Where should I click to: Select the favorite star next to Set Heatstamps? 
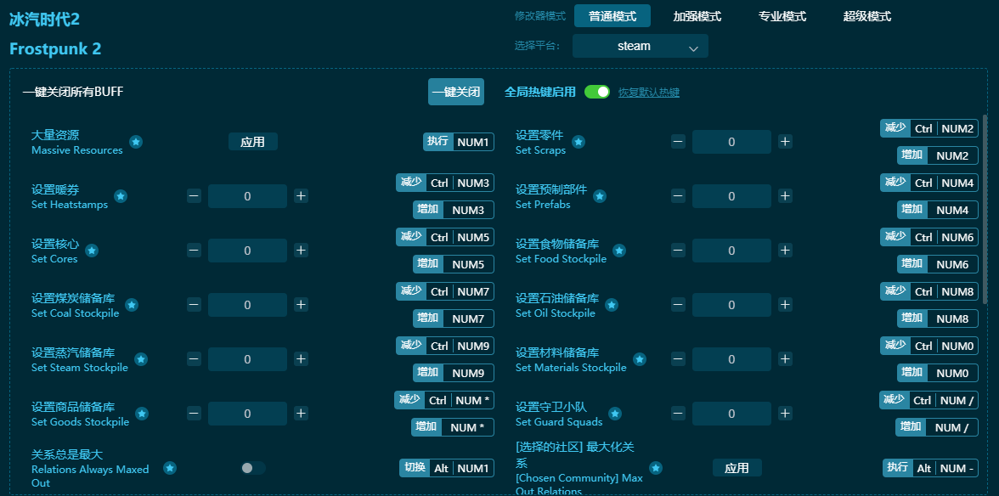coord(121,195)
